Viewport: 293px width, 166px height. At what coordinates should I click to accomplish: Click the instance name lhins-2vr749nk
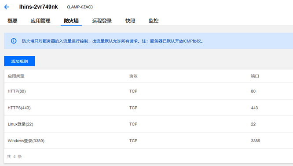(38, 7)
